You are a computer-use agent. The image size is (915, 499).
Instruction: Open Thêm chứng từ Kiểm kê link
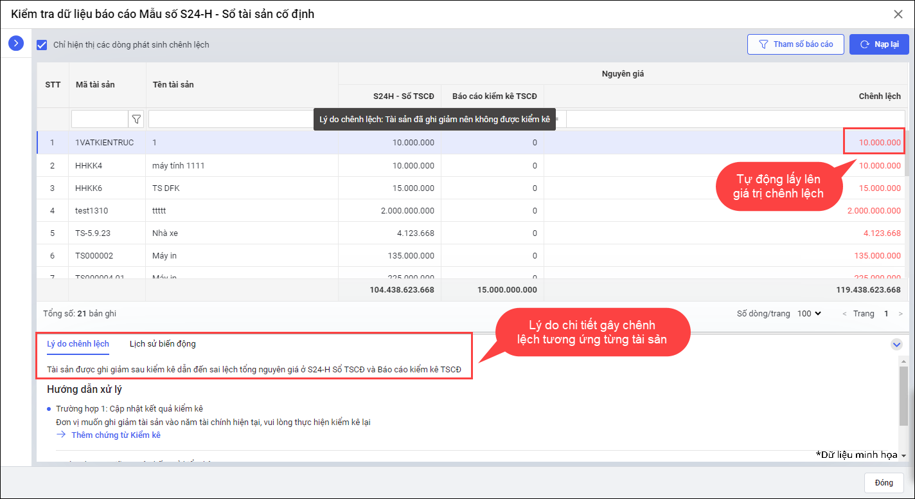(x=116, y=435)
